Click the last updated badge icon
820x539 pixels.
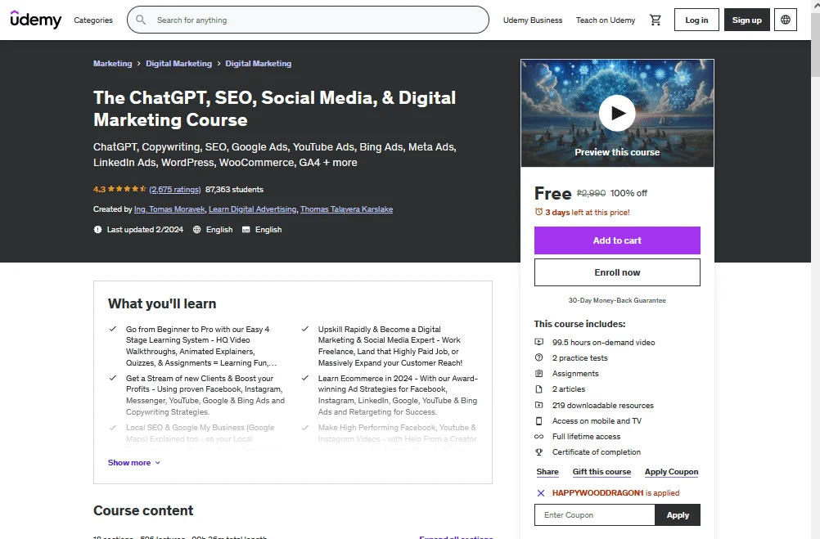97,230
